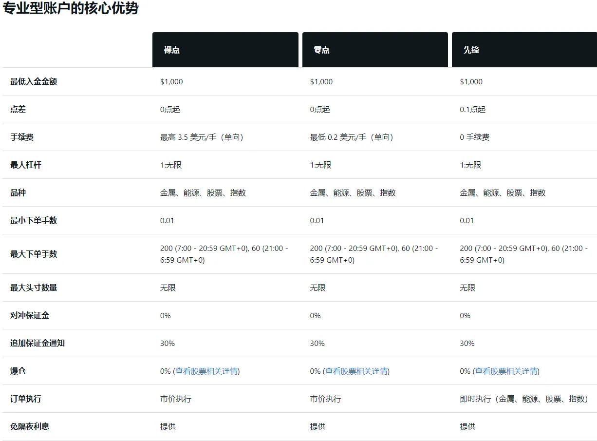
Task: Click the 零点 order execution '市价执行'
Action: pos(326,399)
